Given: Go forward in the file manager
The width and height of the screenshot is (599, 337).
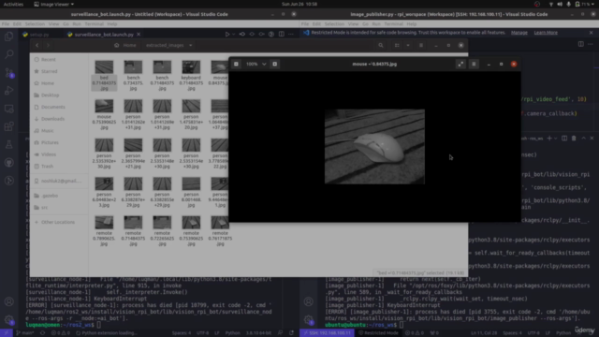Looking at the screenshot, I should pyautogui.click(x=48, y=45).
